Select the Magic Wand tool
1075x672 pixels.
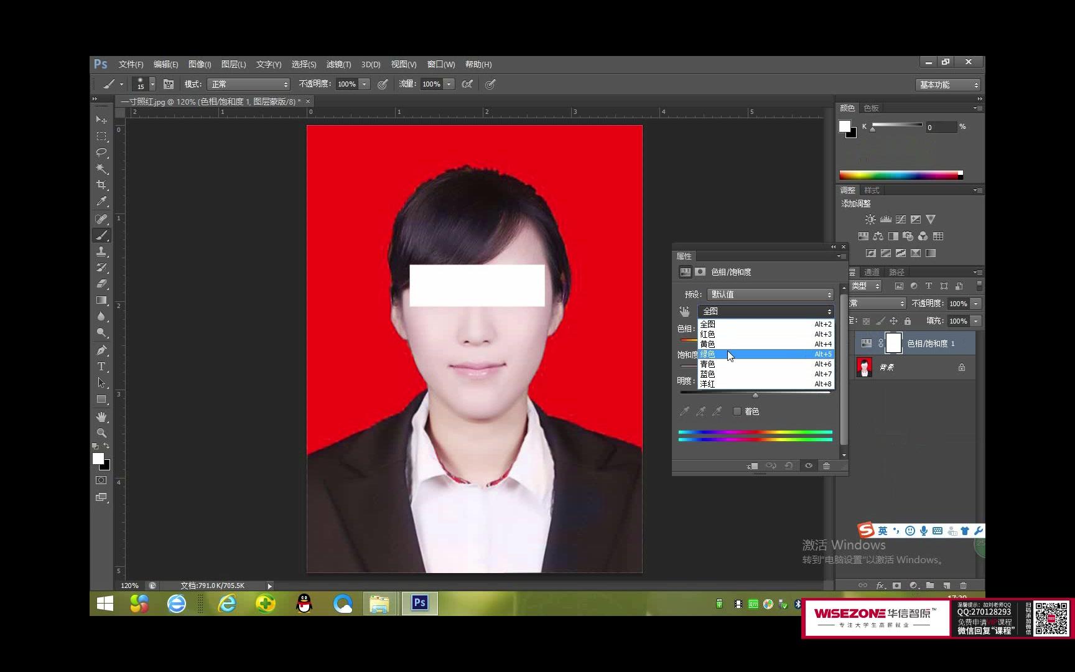coord(101,169)
